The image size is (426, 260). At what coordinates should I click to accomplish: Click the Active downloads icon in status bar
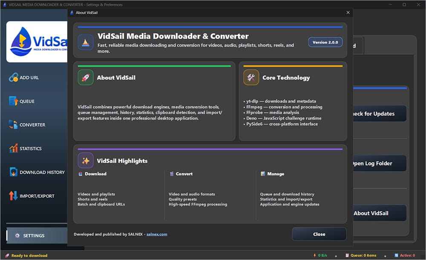pos(396,255)
